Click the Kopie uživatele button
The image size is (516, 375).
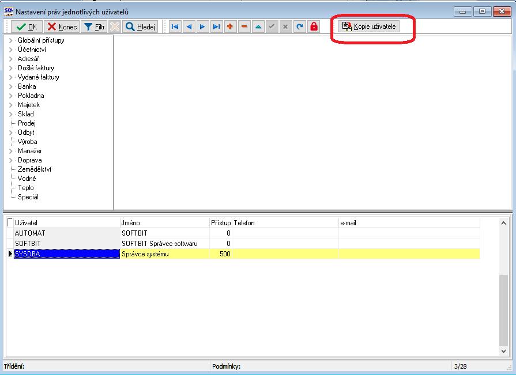[x=368, y=26]
